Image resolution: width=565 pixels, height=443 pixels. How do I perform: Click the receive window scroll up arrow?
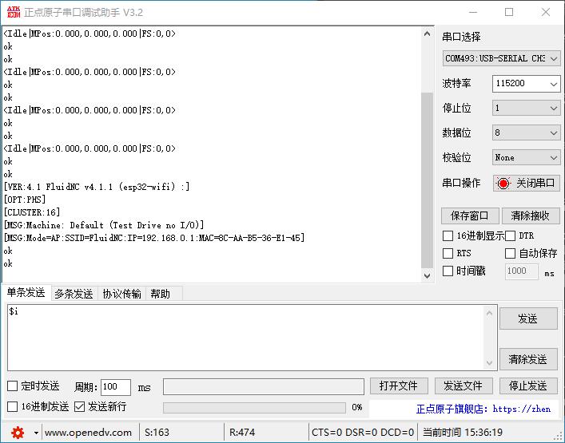click(427, 34)
